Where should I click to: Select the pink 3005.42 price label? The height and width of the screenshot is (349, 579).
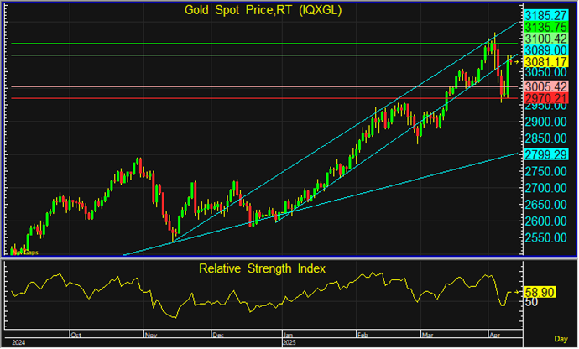[545, 86]
